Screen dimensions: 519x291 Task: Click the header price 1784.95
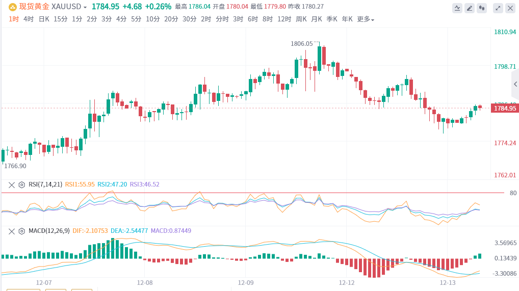coord(106,7)
